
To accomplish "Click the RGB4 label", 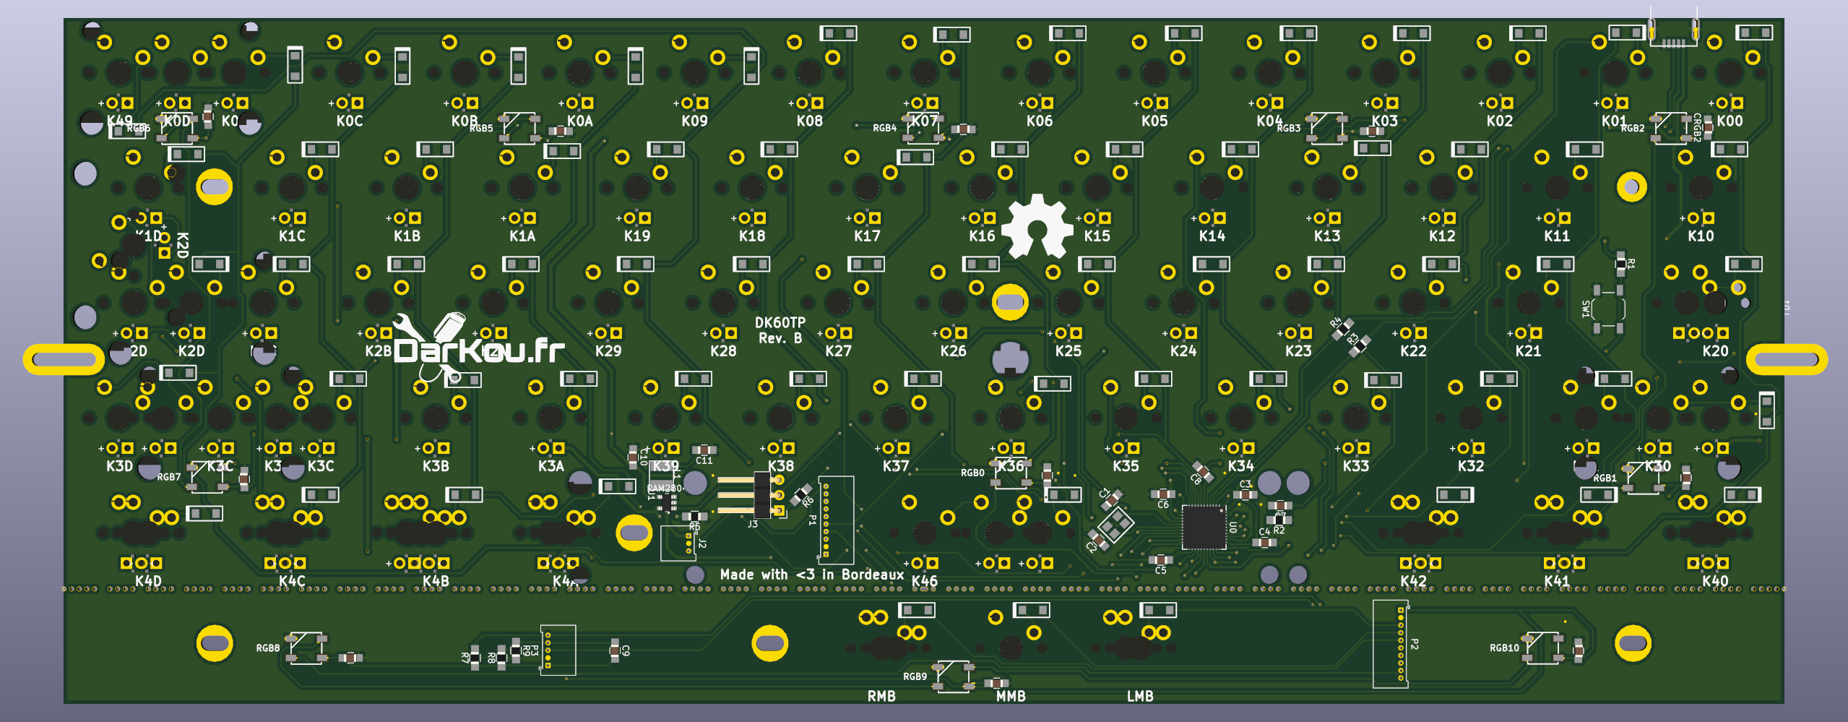I will (x=884, y=128).
